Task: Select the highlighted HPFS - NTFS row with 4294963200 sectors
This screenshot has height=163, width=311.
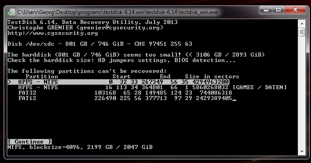Action: point(118,82)
